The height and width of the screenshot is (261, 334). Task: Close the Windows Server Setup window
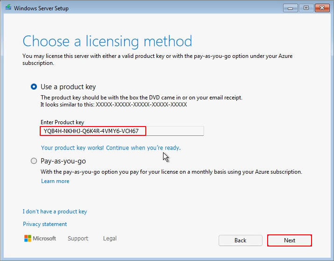point(322,8)
